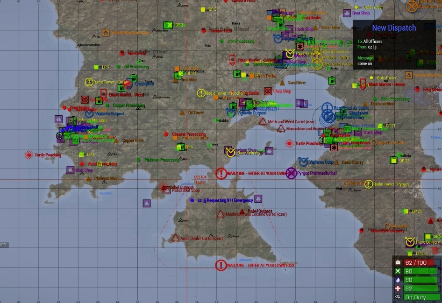Click the Pyrgos Pharmaceutical purple icon
Viewport: 442px width, 303px height.
coord(291,173)
